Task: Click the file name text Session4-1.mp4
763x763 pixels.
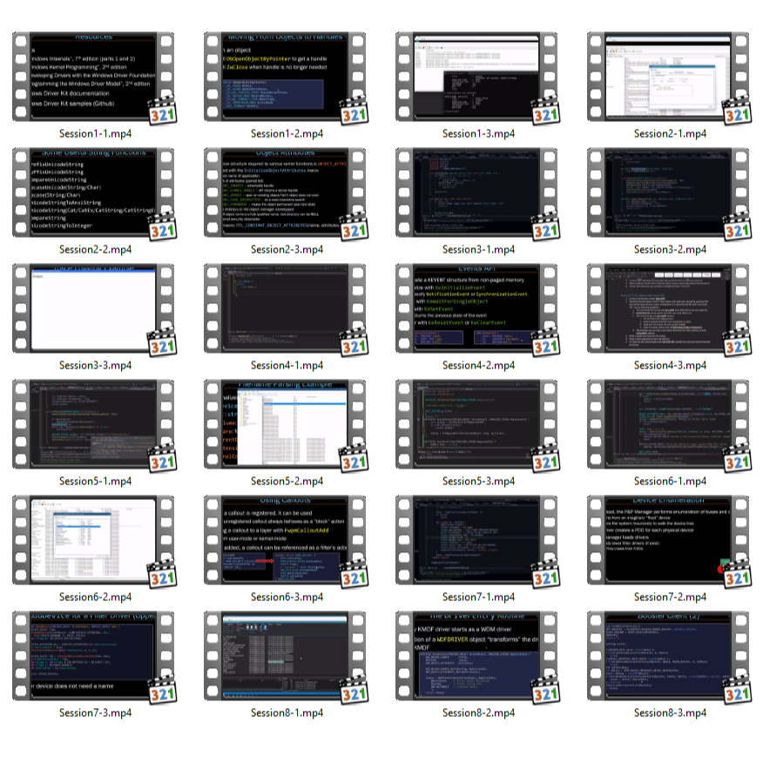Action: click(x=287, y=366)
